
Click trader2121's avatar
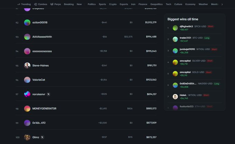[175, 39]
